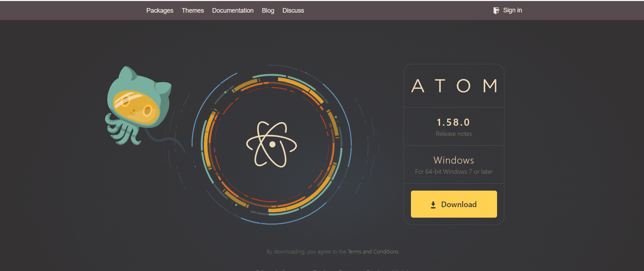Click the Octocat astronaut mascot
This screenshot has height=271, width=644.
coord(139,106)
